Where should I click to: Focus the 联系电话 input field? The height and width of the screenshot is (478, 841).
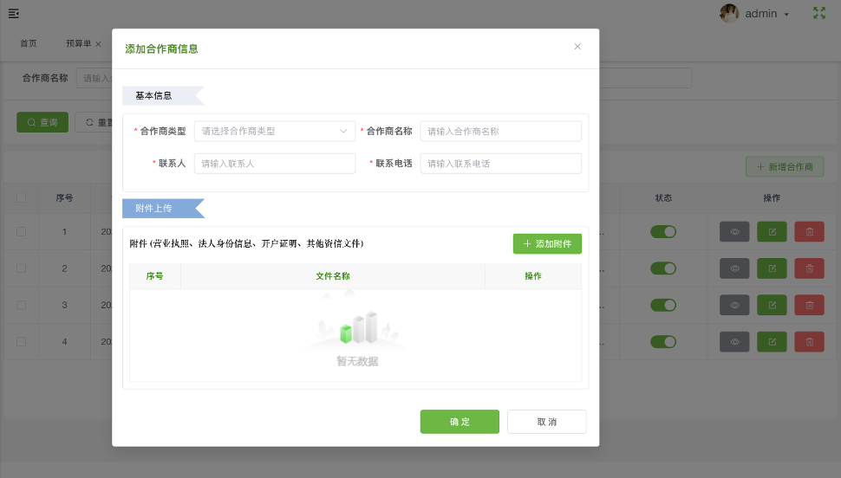click(500, 164)
